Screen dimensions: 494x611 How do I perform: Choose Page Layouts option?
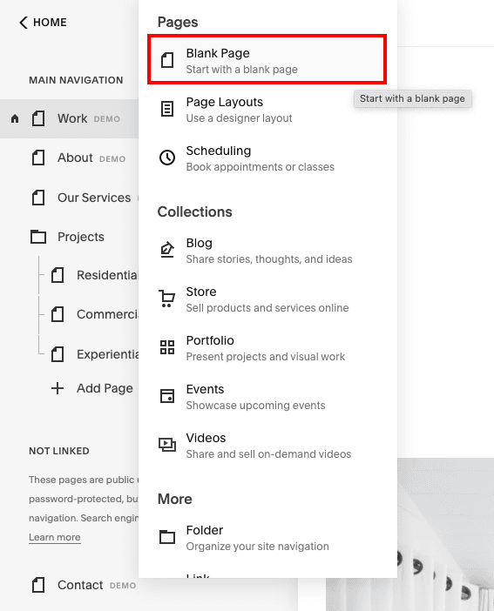pos(267,110)
